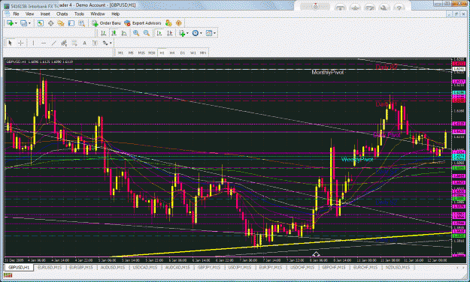Toggle chart Auto Scroll

tap(159, 33)
